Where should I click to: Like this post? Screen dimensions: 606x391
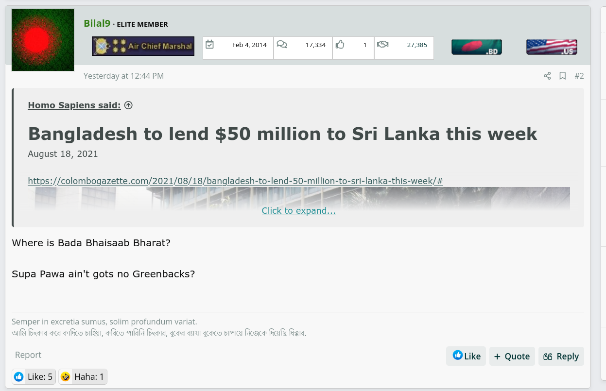coord(466,356)
